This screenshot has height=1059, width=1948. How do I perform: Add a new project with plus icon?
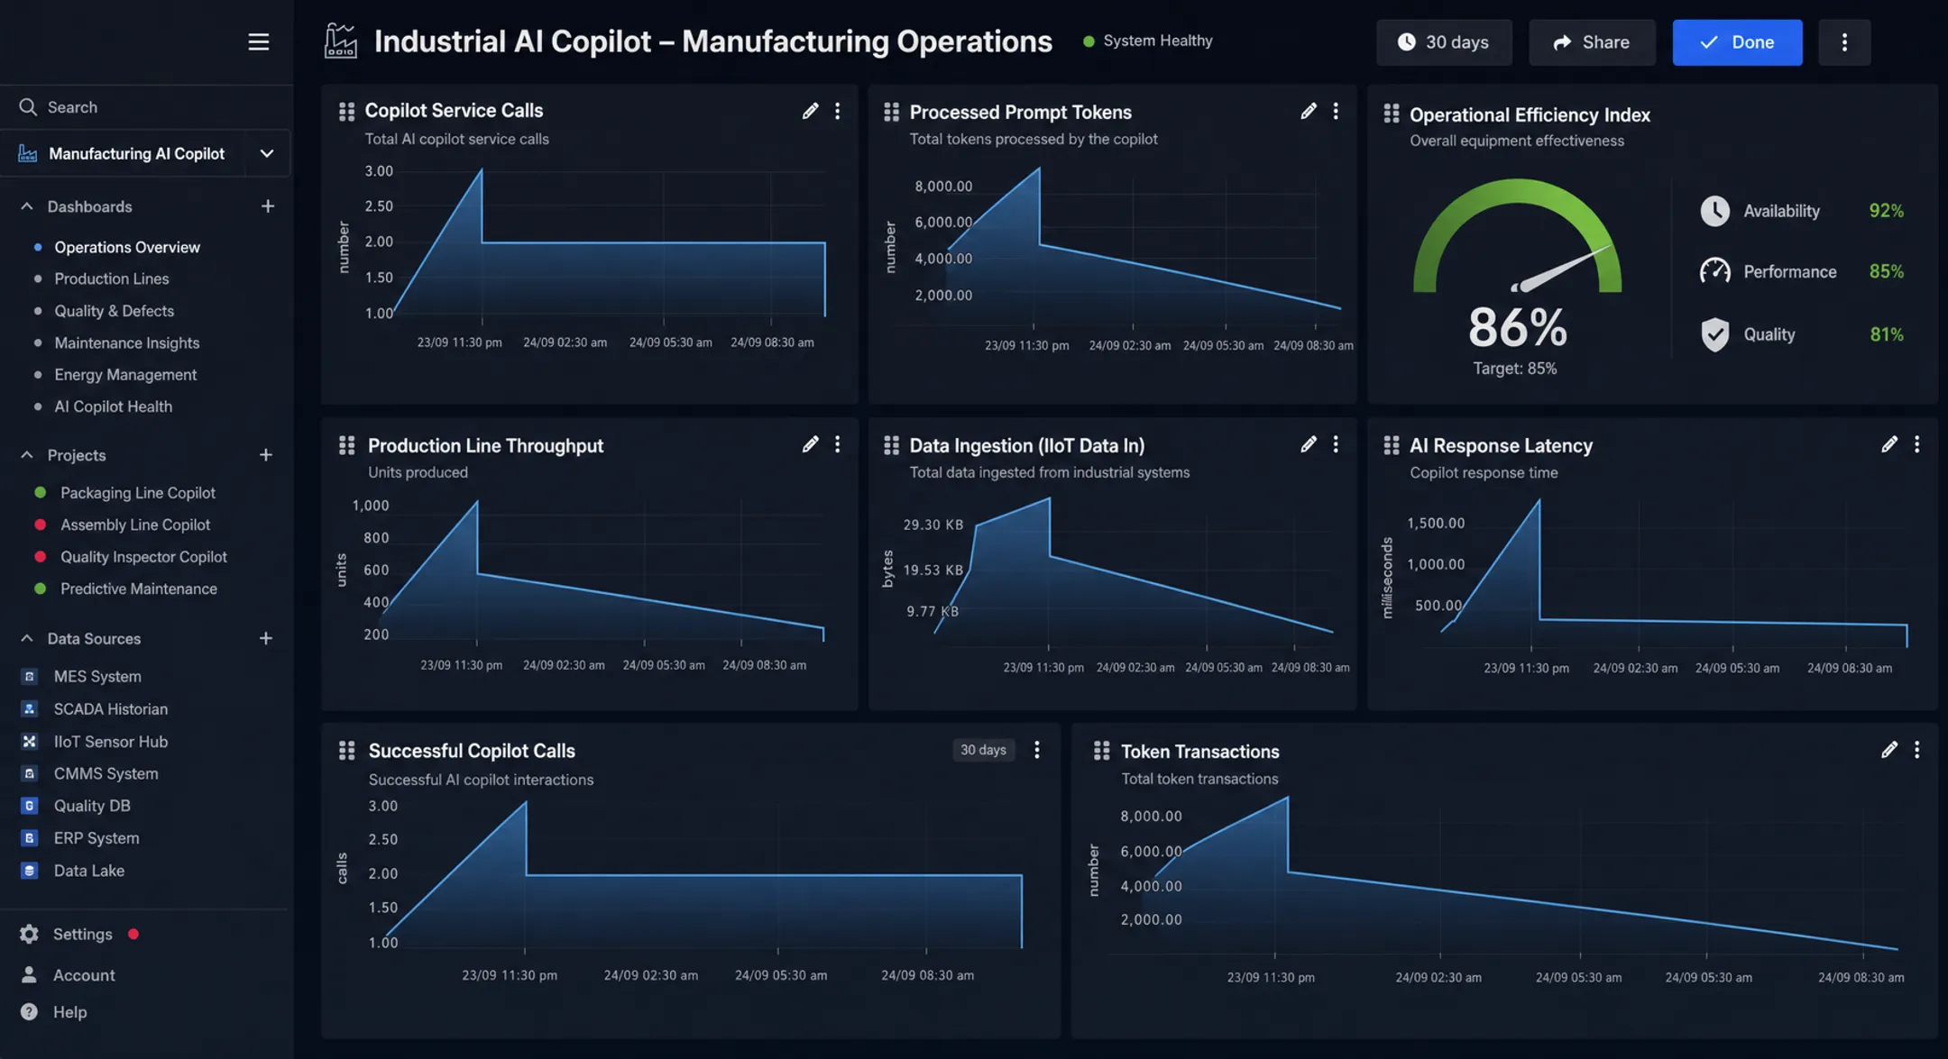tap(266, 455)
